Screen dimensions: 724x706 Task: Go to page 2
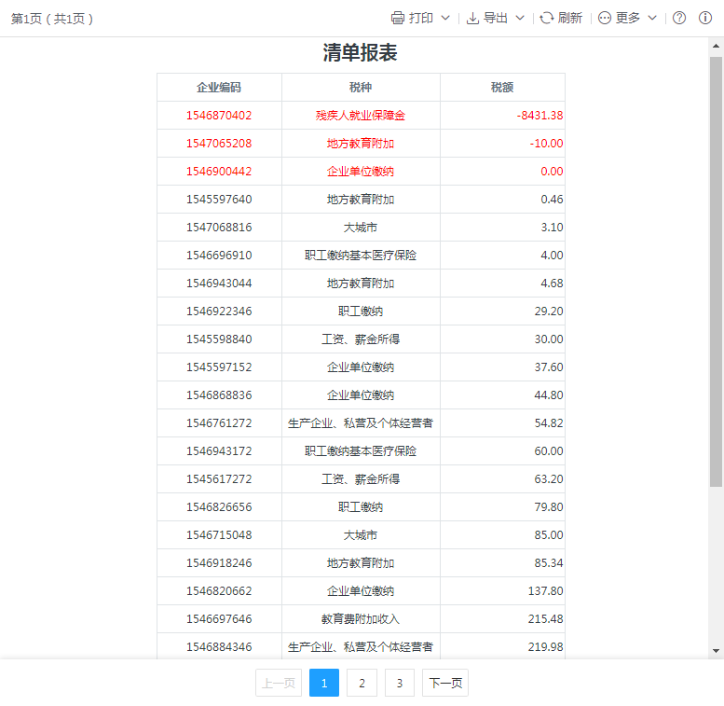point(362,683)
